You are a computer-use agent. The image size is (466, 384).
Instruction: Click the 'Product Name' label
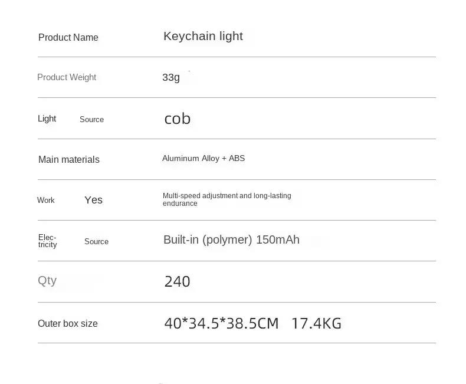68,38
